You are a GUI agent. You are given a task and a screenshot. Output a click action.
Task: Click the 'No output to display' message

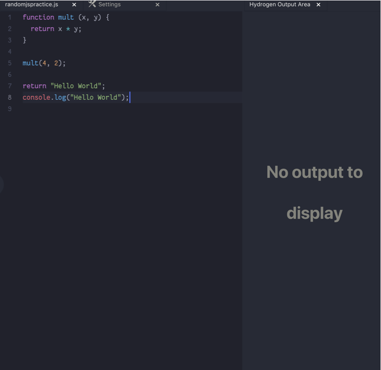pos(315,193)
